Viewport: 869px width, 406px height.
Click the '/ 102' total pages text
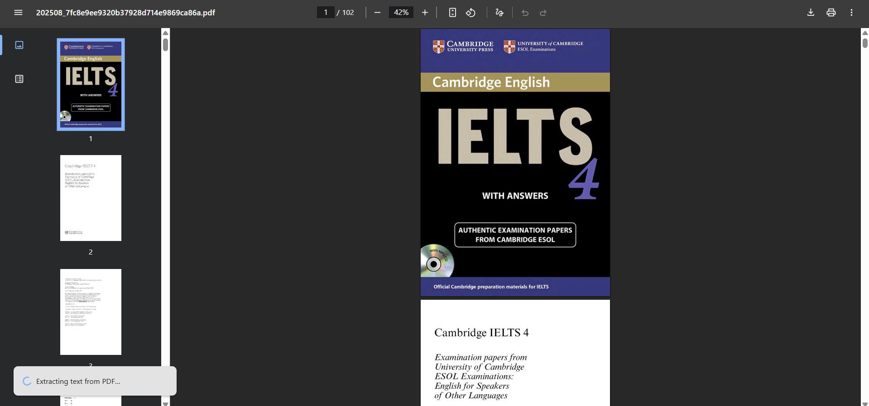tap(346, 13)
